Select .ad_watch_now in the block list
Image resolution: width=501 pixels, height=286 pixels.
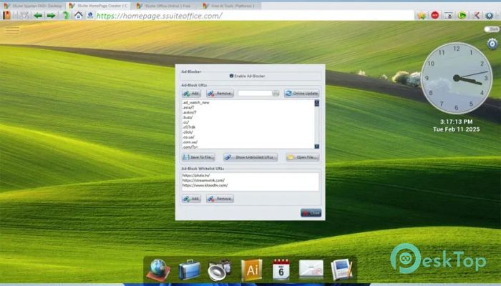click(196, 102)
